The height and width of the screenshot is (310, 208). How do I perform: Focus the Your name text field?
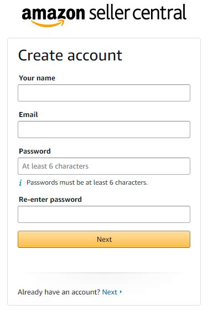coord(104,93)
